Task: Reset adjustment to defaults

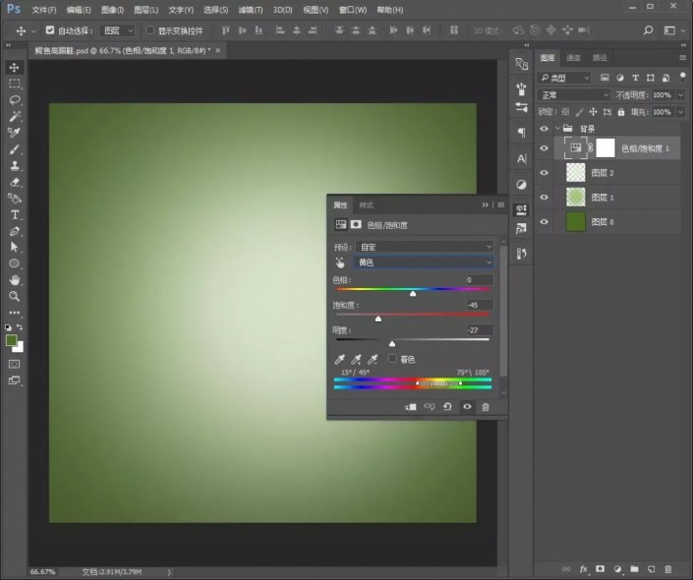Action: pyautogui.click(x=447, y=407)
